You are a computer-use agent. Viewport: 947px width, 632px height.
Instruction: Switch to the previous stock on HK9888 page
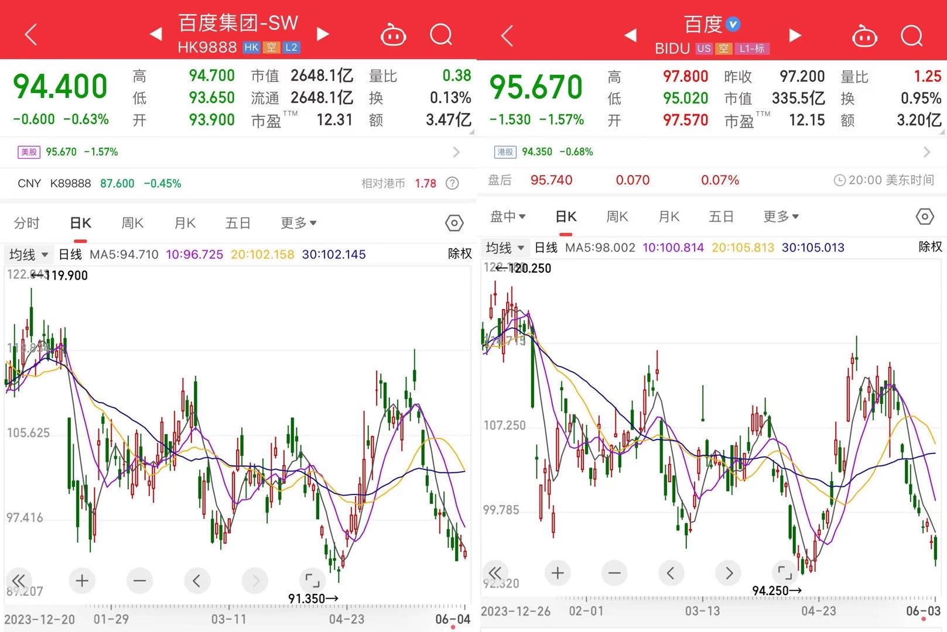(x=156, y=34)
